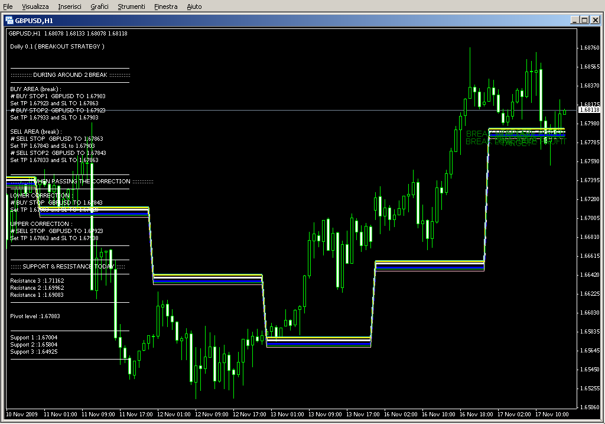Click the Dolly 0.1 Breakout Strategy label
This screenshot has width=605, height=424.
pyautogui.click(x=57, y=47)
